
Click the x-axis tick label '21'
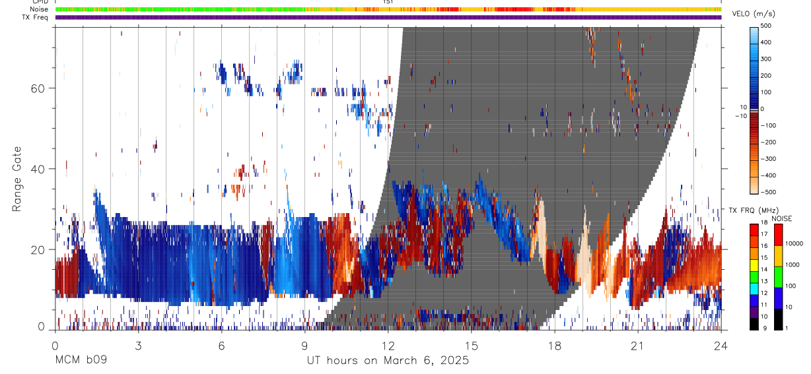coord(637,346)
